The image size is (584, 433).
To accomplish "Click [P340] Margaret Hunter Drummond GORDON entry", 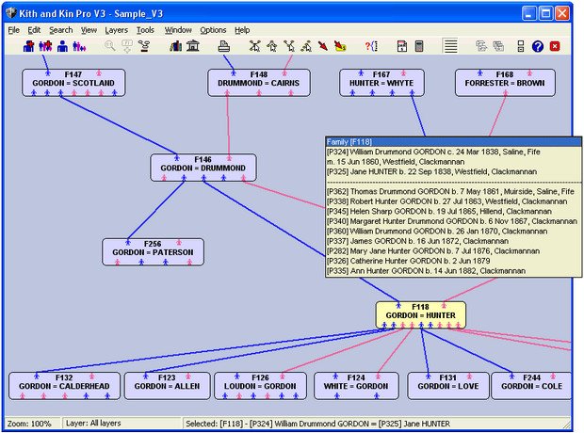I will coord(452,221).
